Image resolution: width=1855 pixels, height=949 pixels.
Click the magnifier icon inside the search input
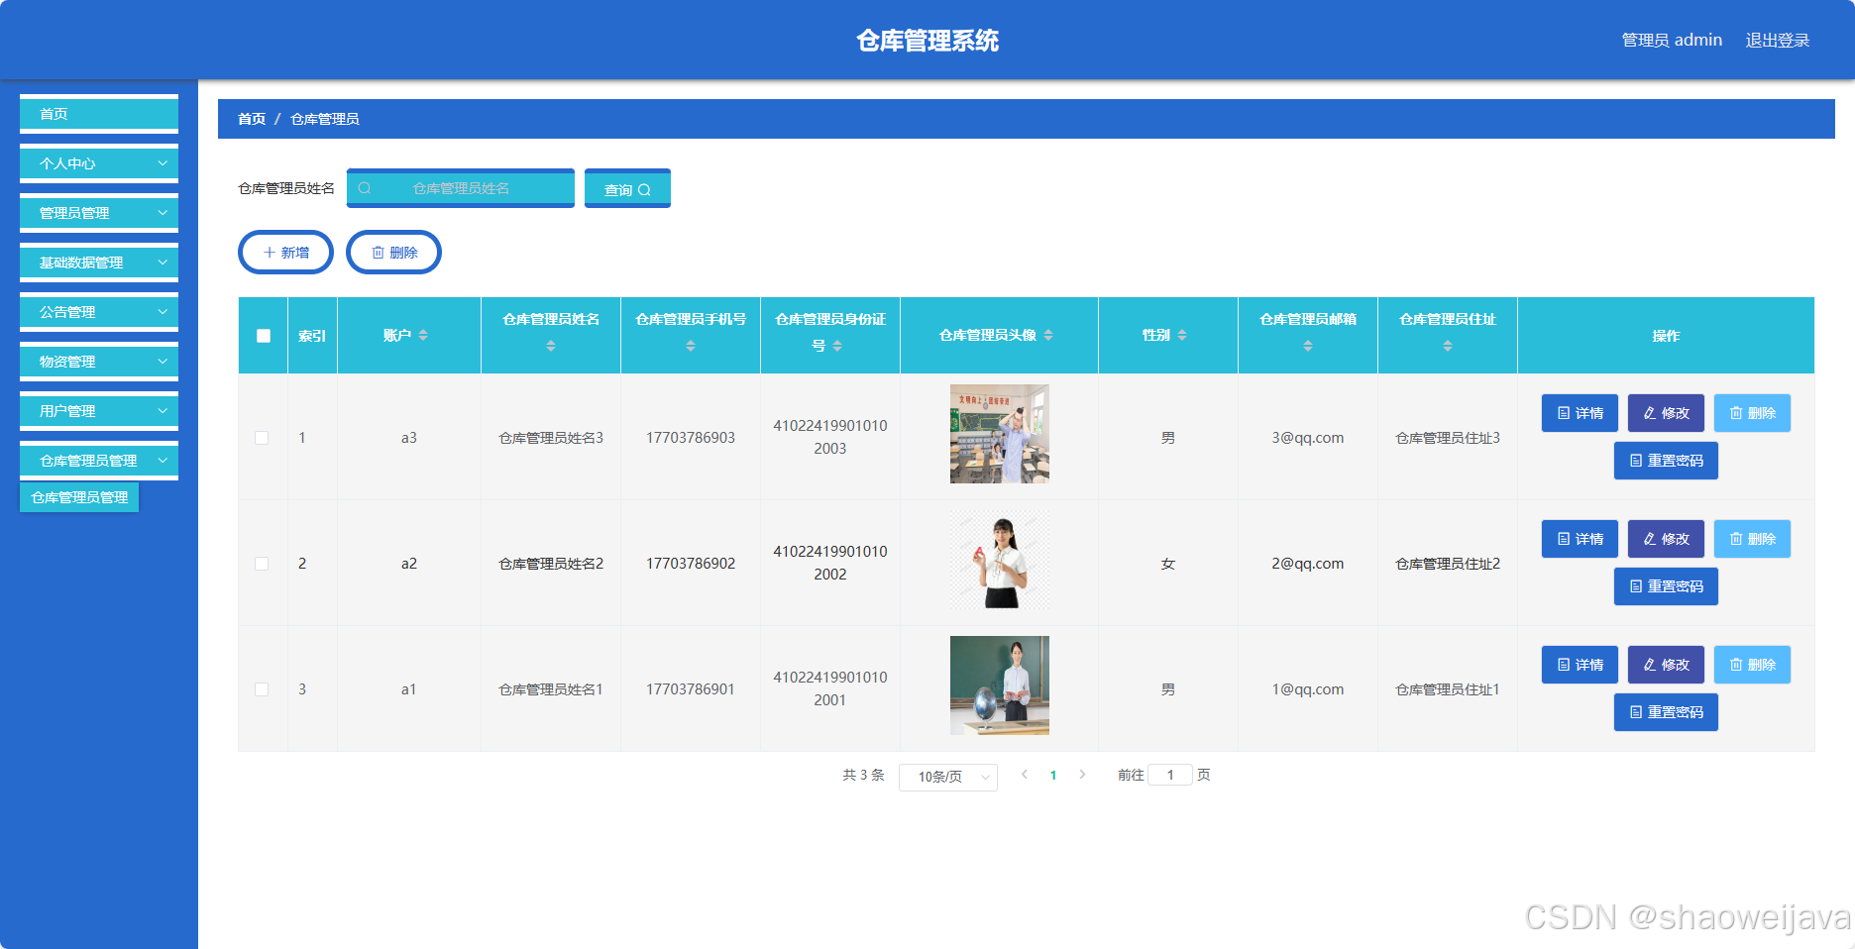[368, 187]
